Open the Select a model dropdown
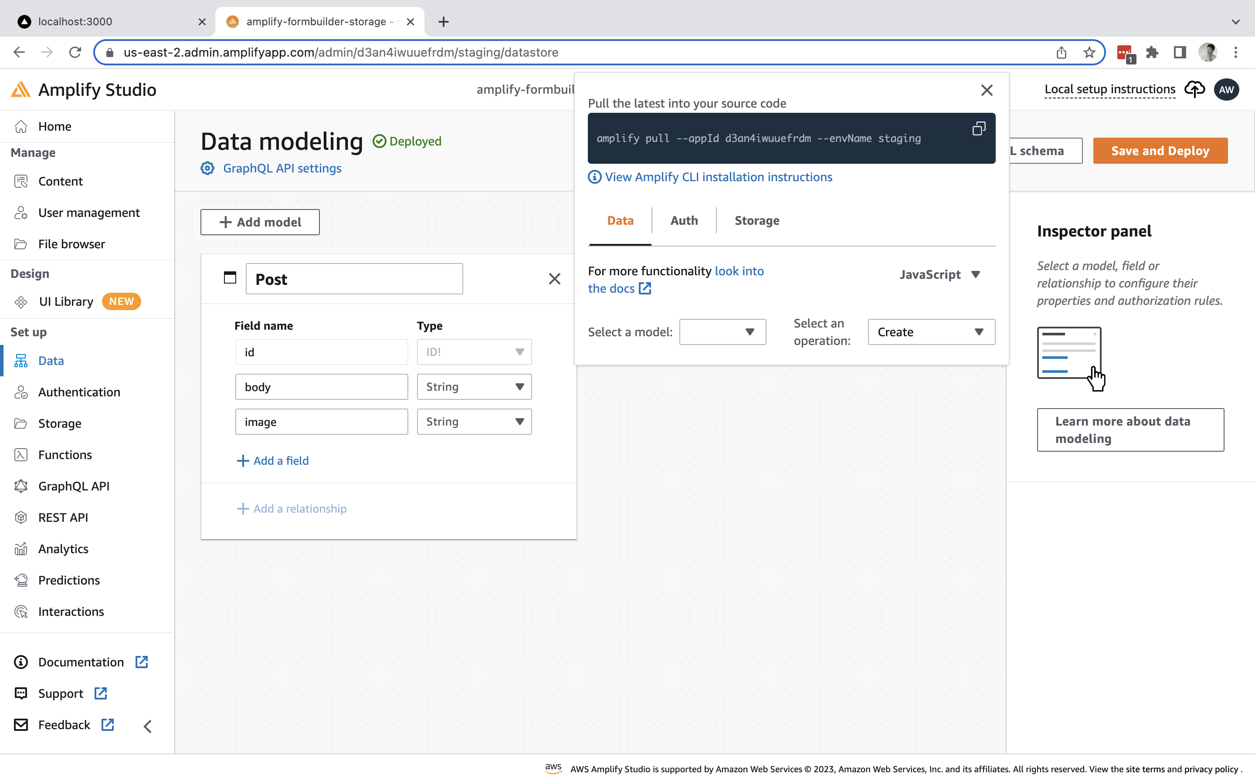Viewport: 1255px width, 784px height. click(722, 332)
